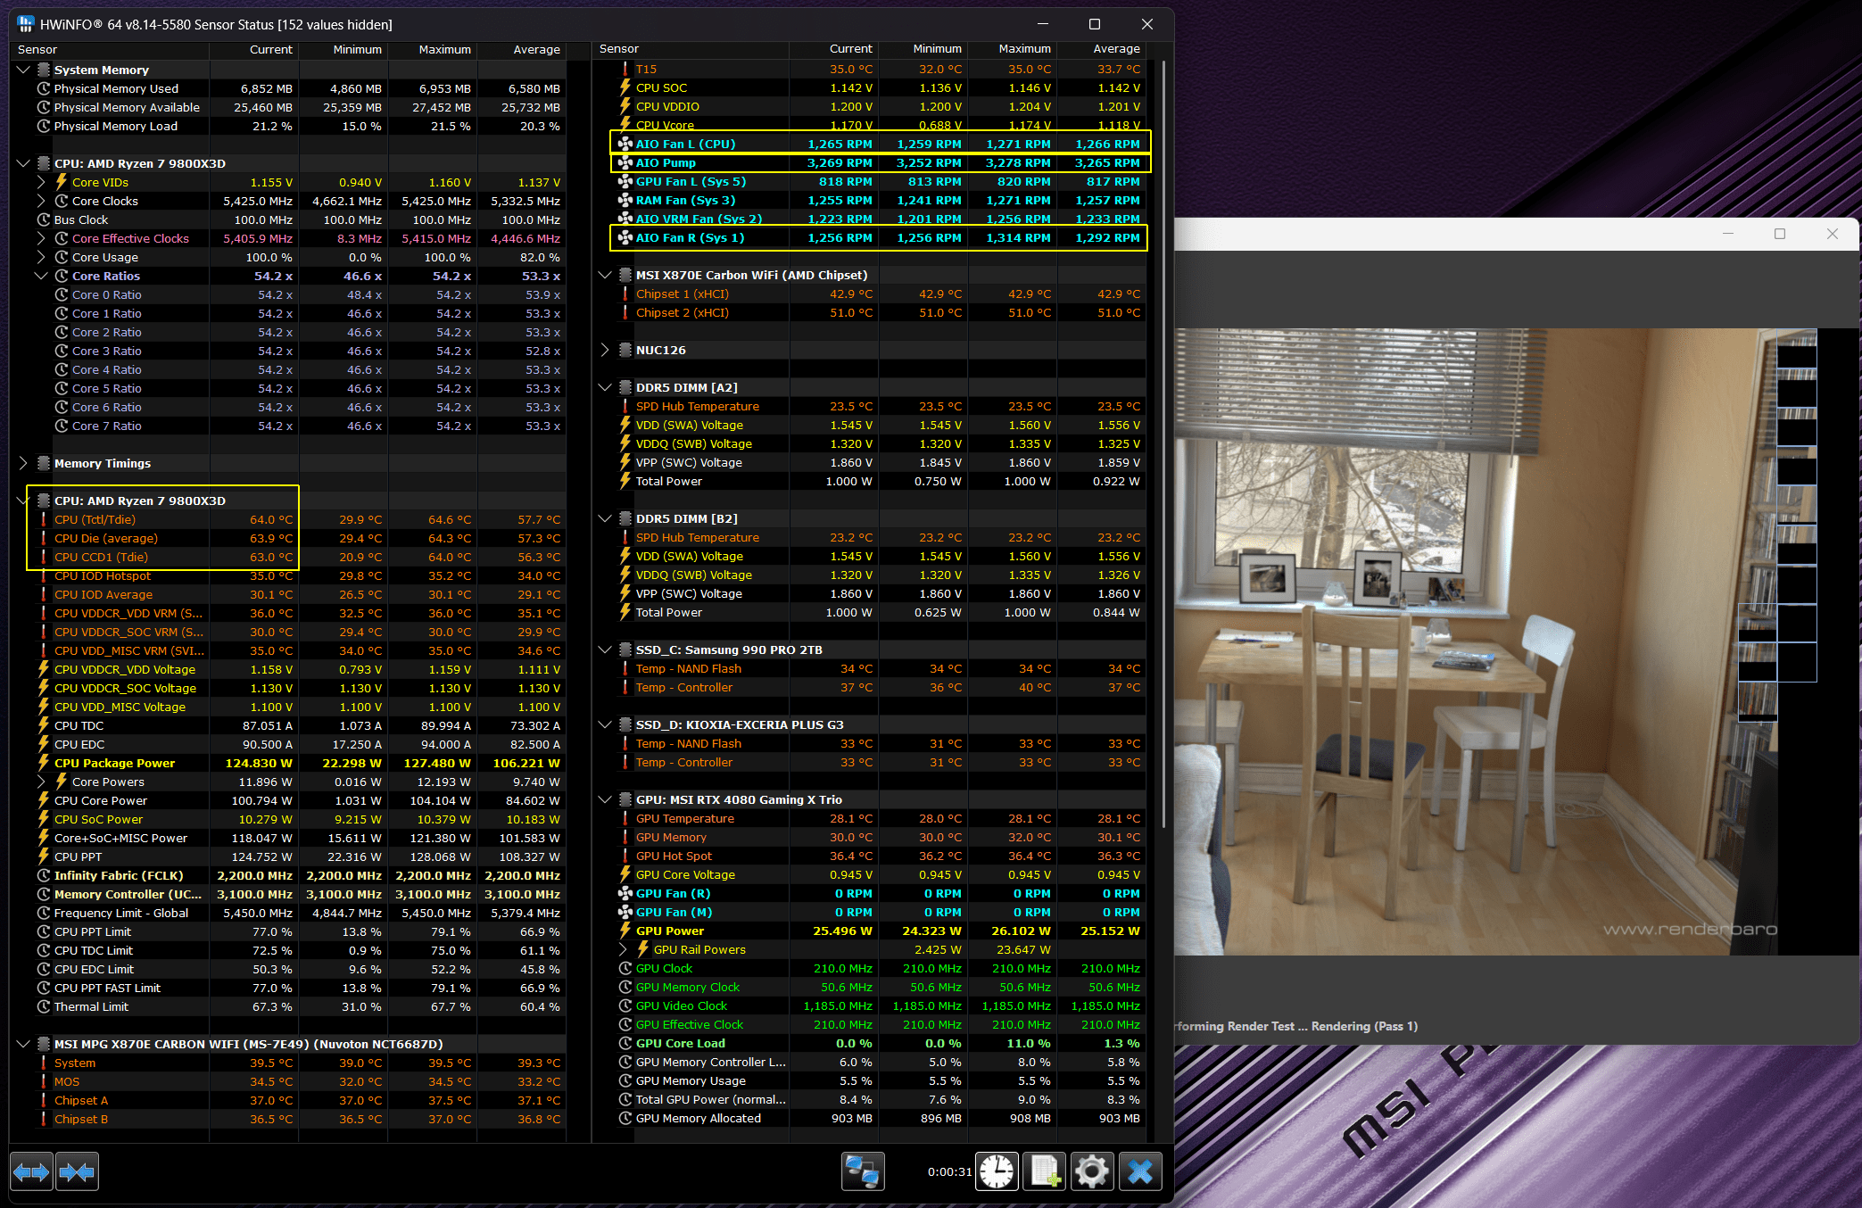Open sensor settings gear icon
The width and height of the screenshot is (1862, 1208).
[1092, 1171]
